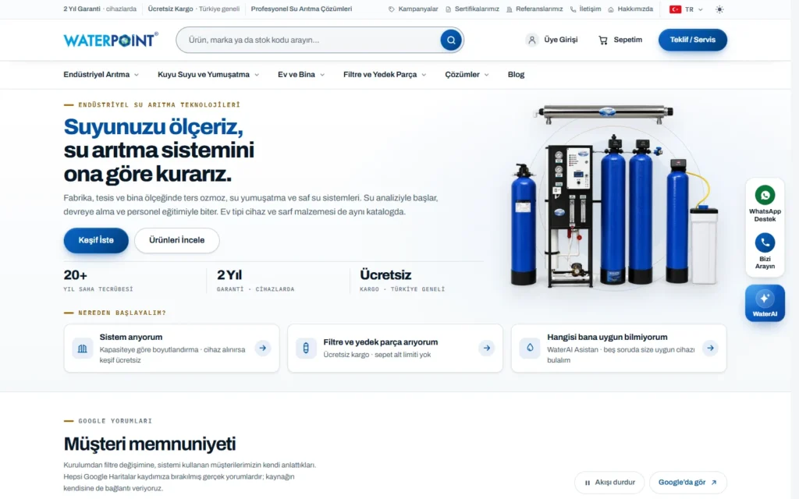Click the Keşif İste button

coord(96,240)
